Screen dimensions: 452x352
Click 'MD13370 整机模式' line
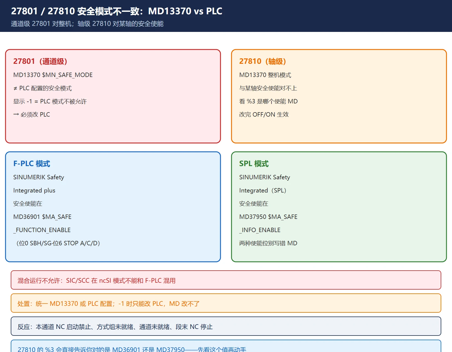[x=265, y=75]
